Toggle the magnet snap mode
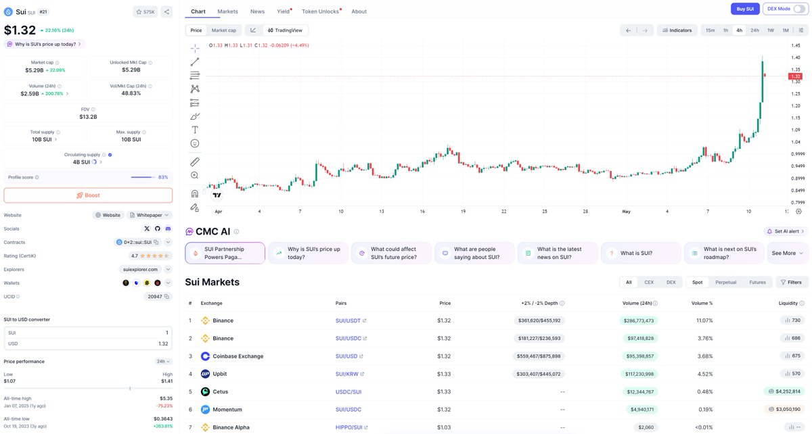The image size is (812, 434). pyautogui.click(x=195, y=193)
